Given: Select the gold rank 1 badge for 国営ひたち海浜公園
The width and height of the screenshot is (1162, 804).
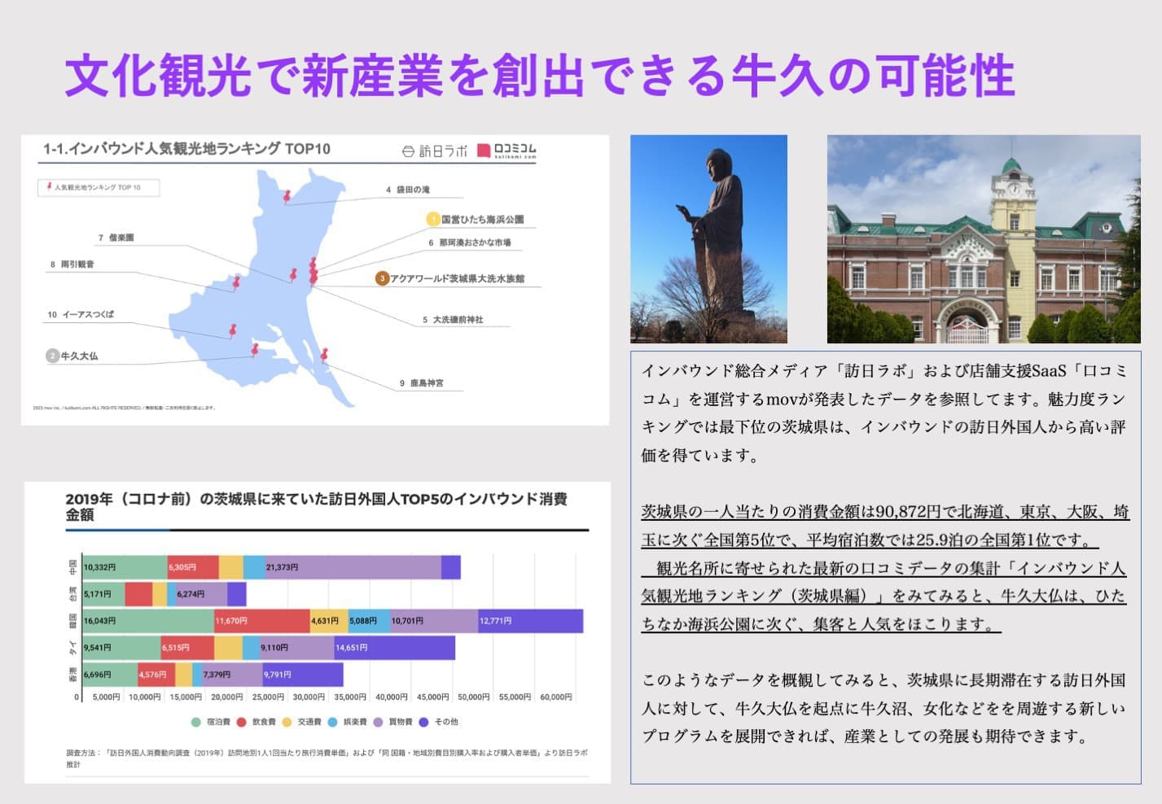Looking at the screenshot, I should pyautogui.click(x=434, y=219).
